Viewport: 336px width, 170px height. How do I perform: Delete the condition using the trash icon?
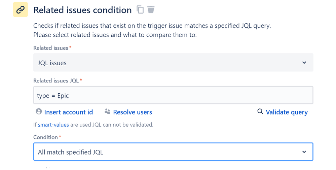[151, 10]
